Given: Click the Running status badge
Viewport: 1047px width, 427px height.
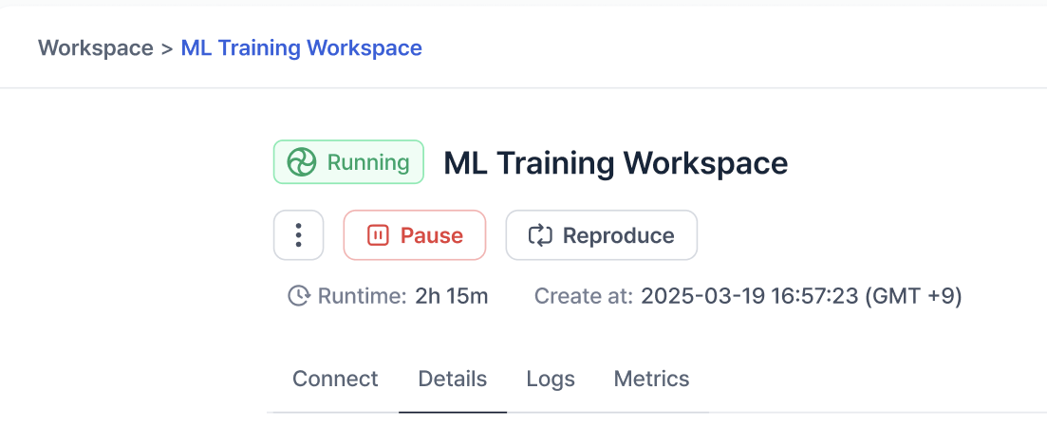Looking at the screenshot, I should [x=348, y=162].
